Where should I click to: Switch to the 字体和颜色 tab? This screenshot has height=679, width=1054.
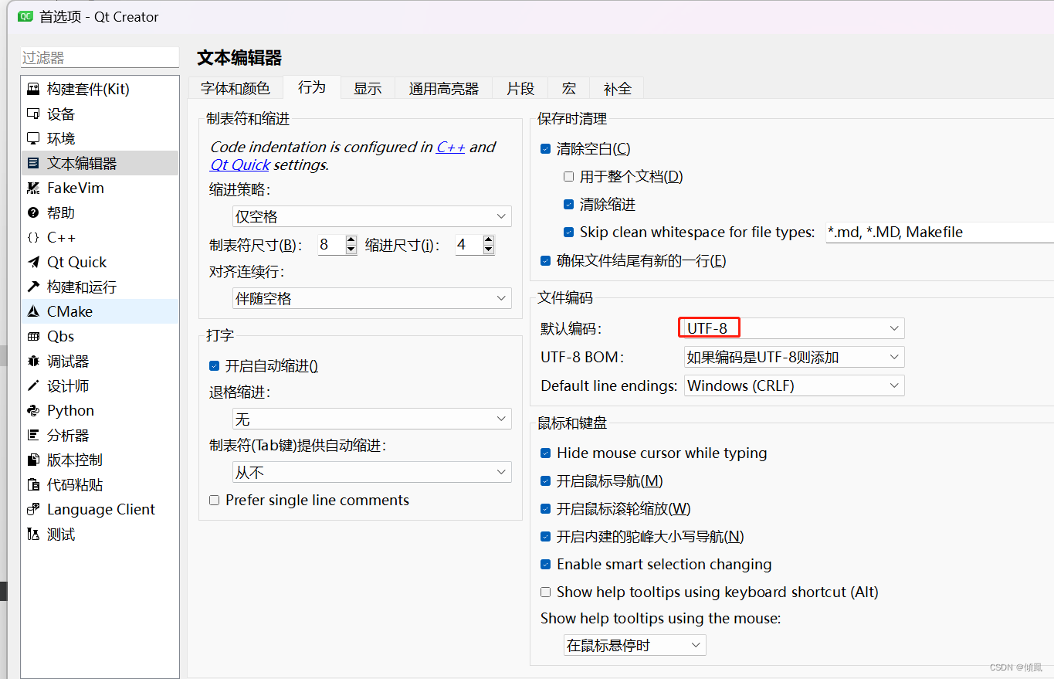coord(236,88)
